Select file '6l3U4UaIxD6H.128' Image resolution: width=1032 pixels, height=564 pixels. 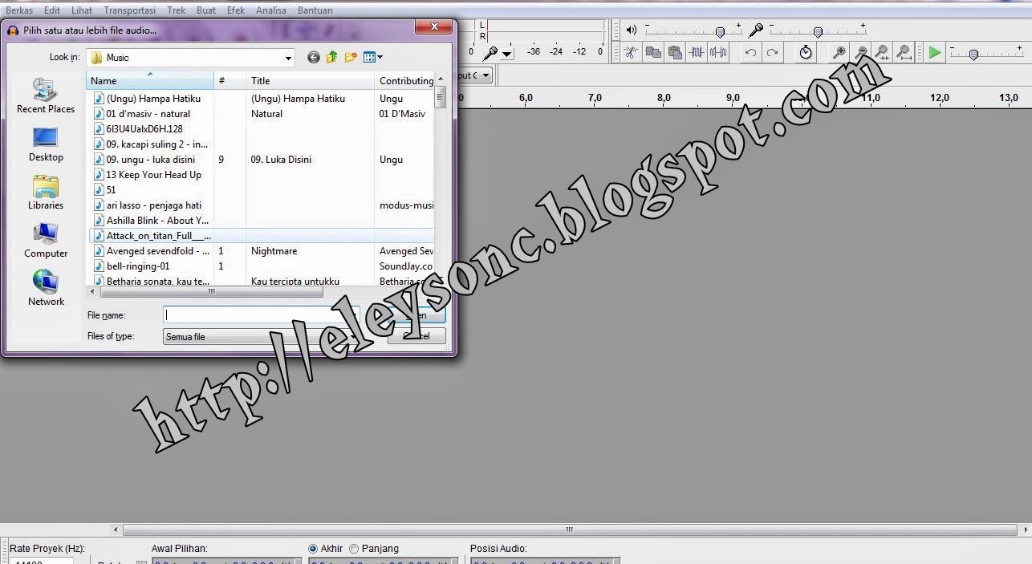(x=144, y=128)
